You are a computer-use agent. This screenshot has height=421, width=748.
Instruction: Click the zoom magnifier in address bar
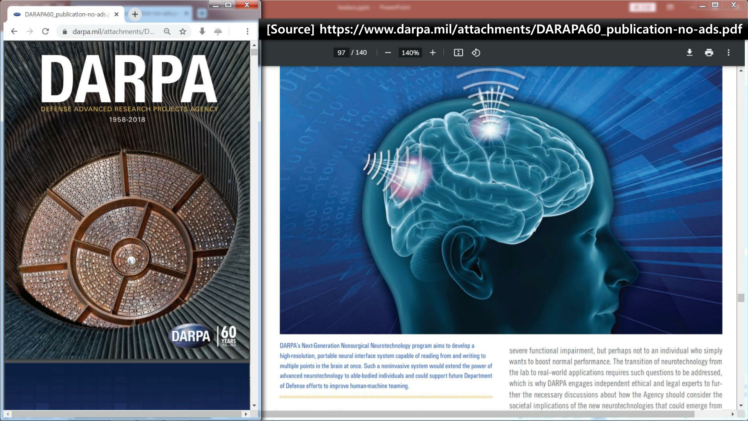pyautogui.click(x=167, y=32)
